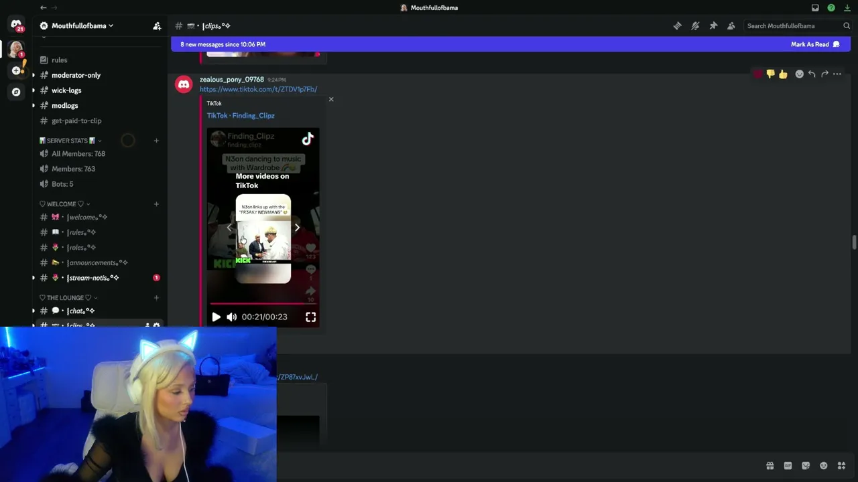Toggle channel notification mute bell
The width and height of the screenshot is (858, 482).
click(x=695, y=25)
